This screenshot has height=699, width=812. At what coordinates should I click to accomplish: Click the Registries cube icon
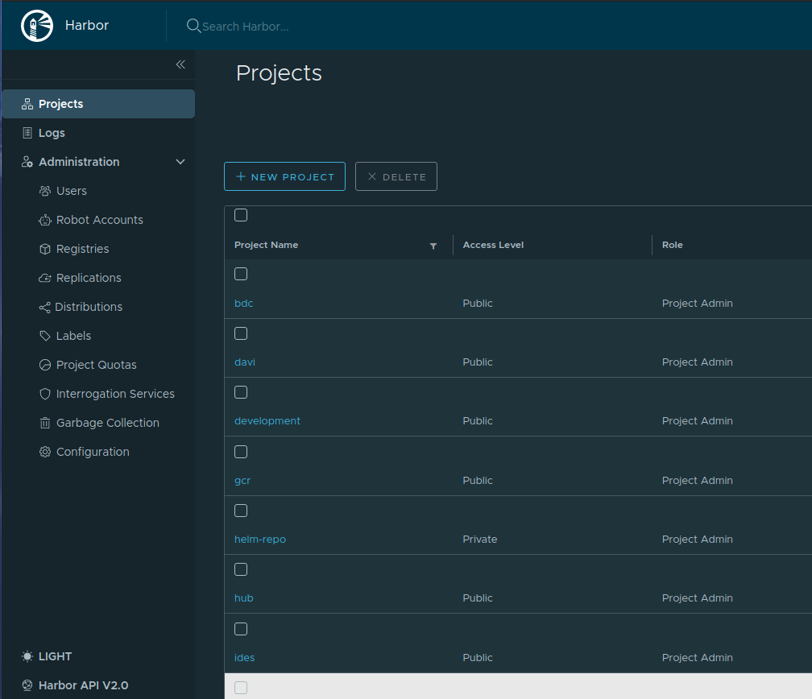(45, 249)
